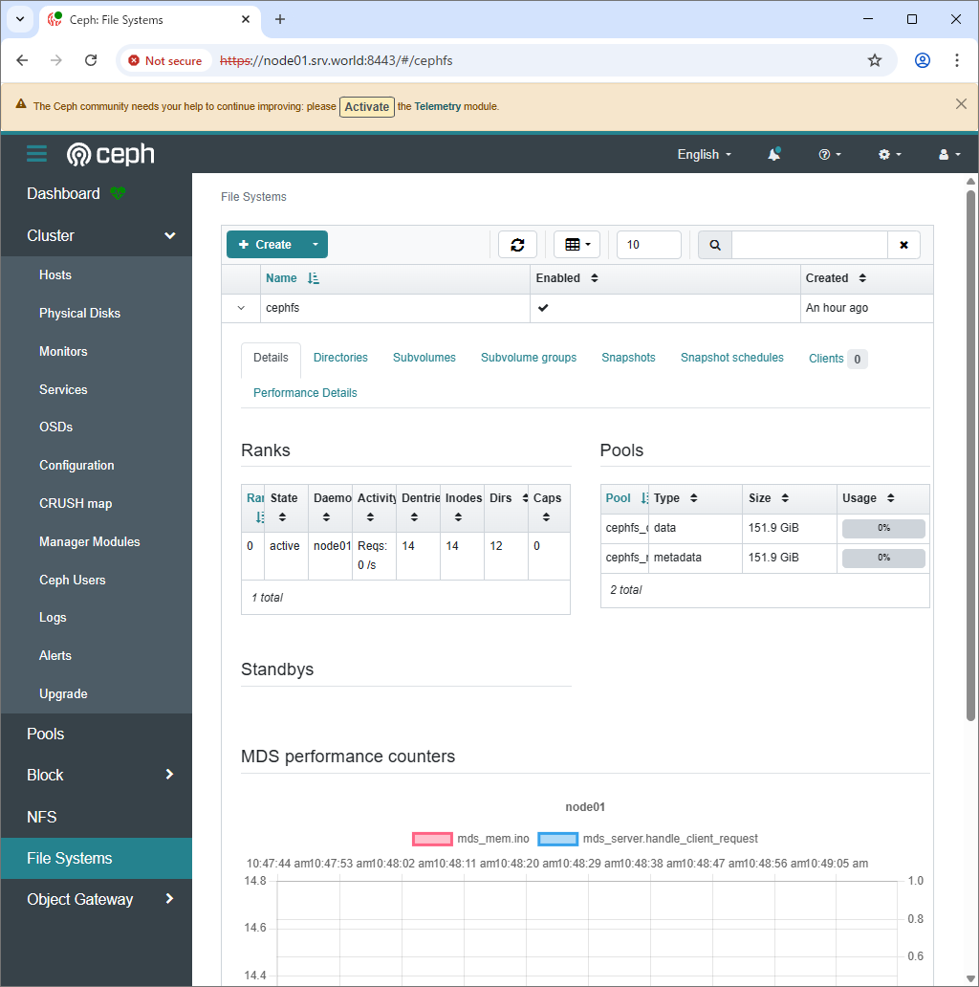Screen dimensions: 979x987
Task: Open the Snapshot schedules tab
Action: (731, 358)
